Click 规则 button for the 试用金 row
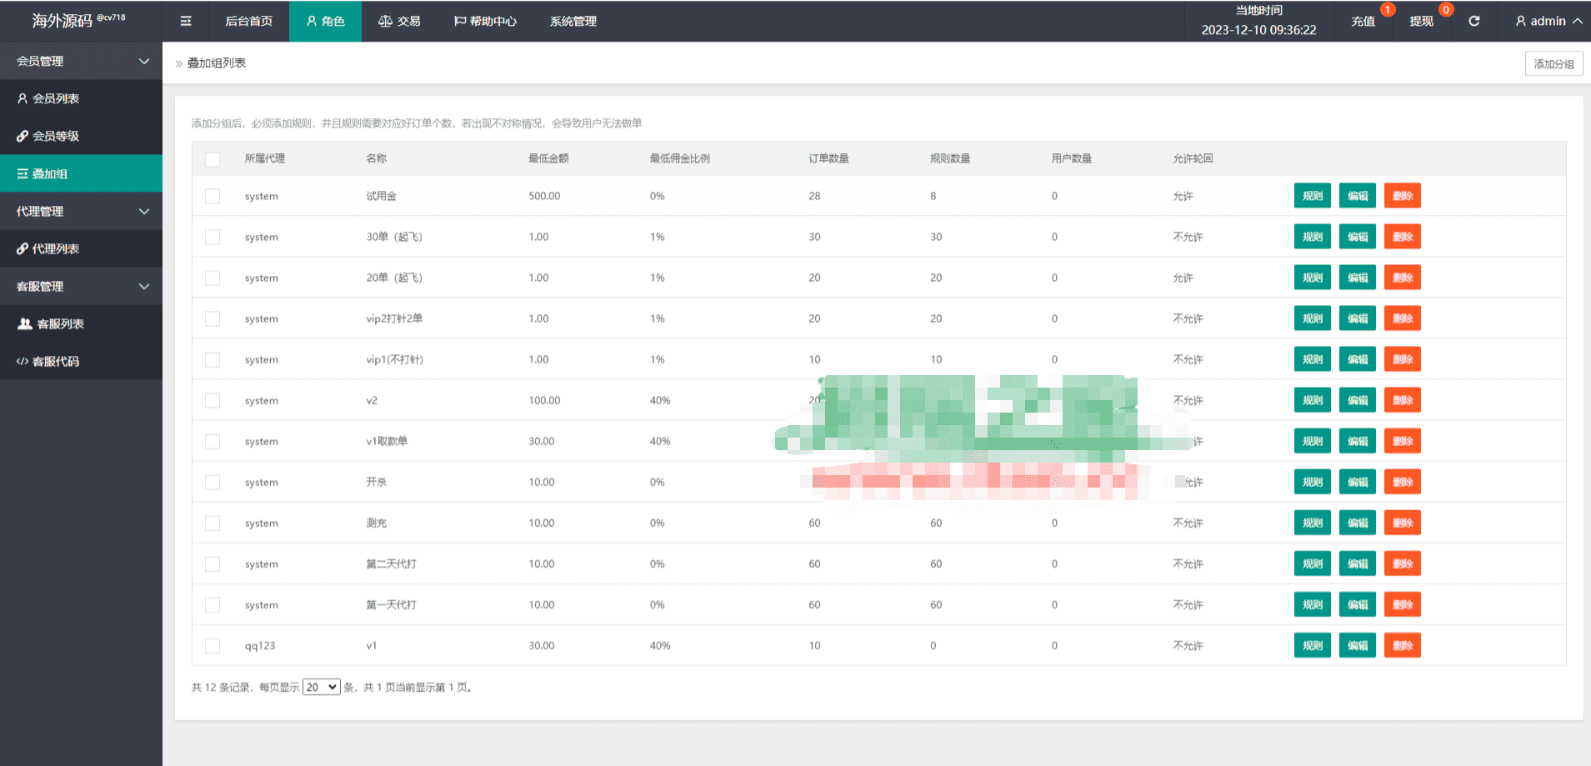 [1312, 196]
